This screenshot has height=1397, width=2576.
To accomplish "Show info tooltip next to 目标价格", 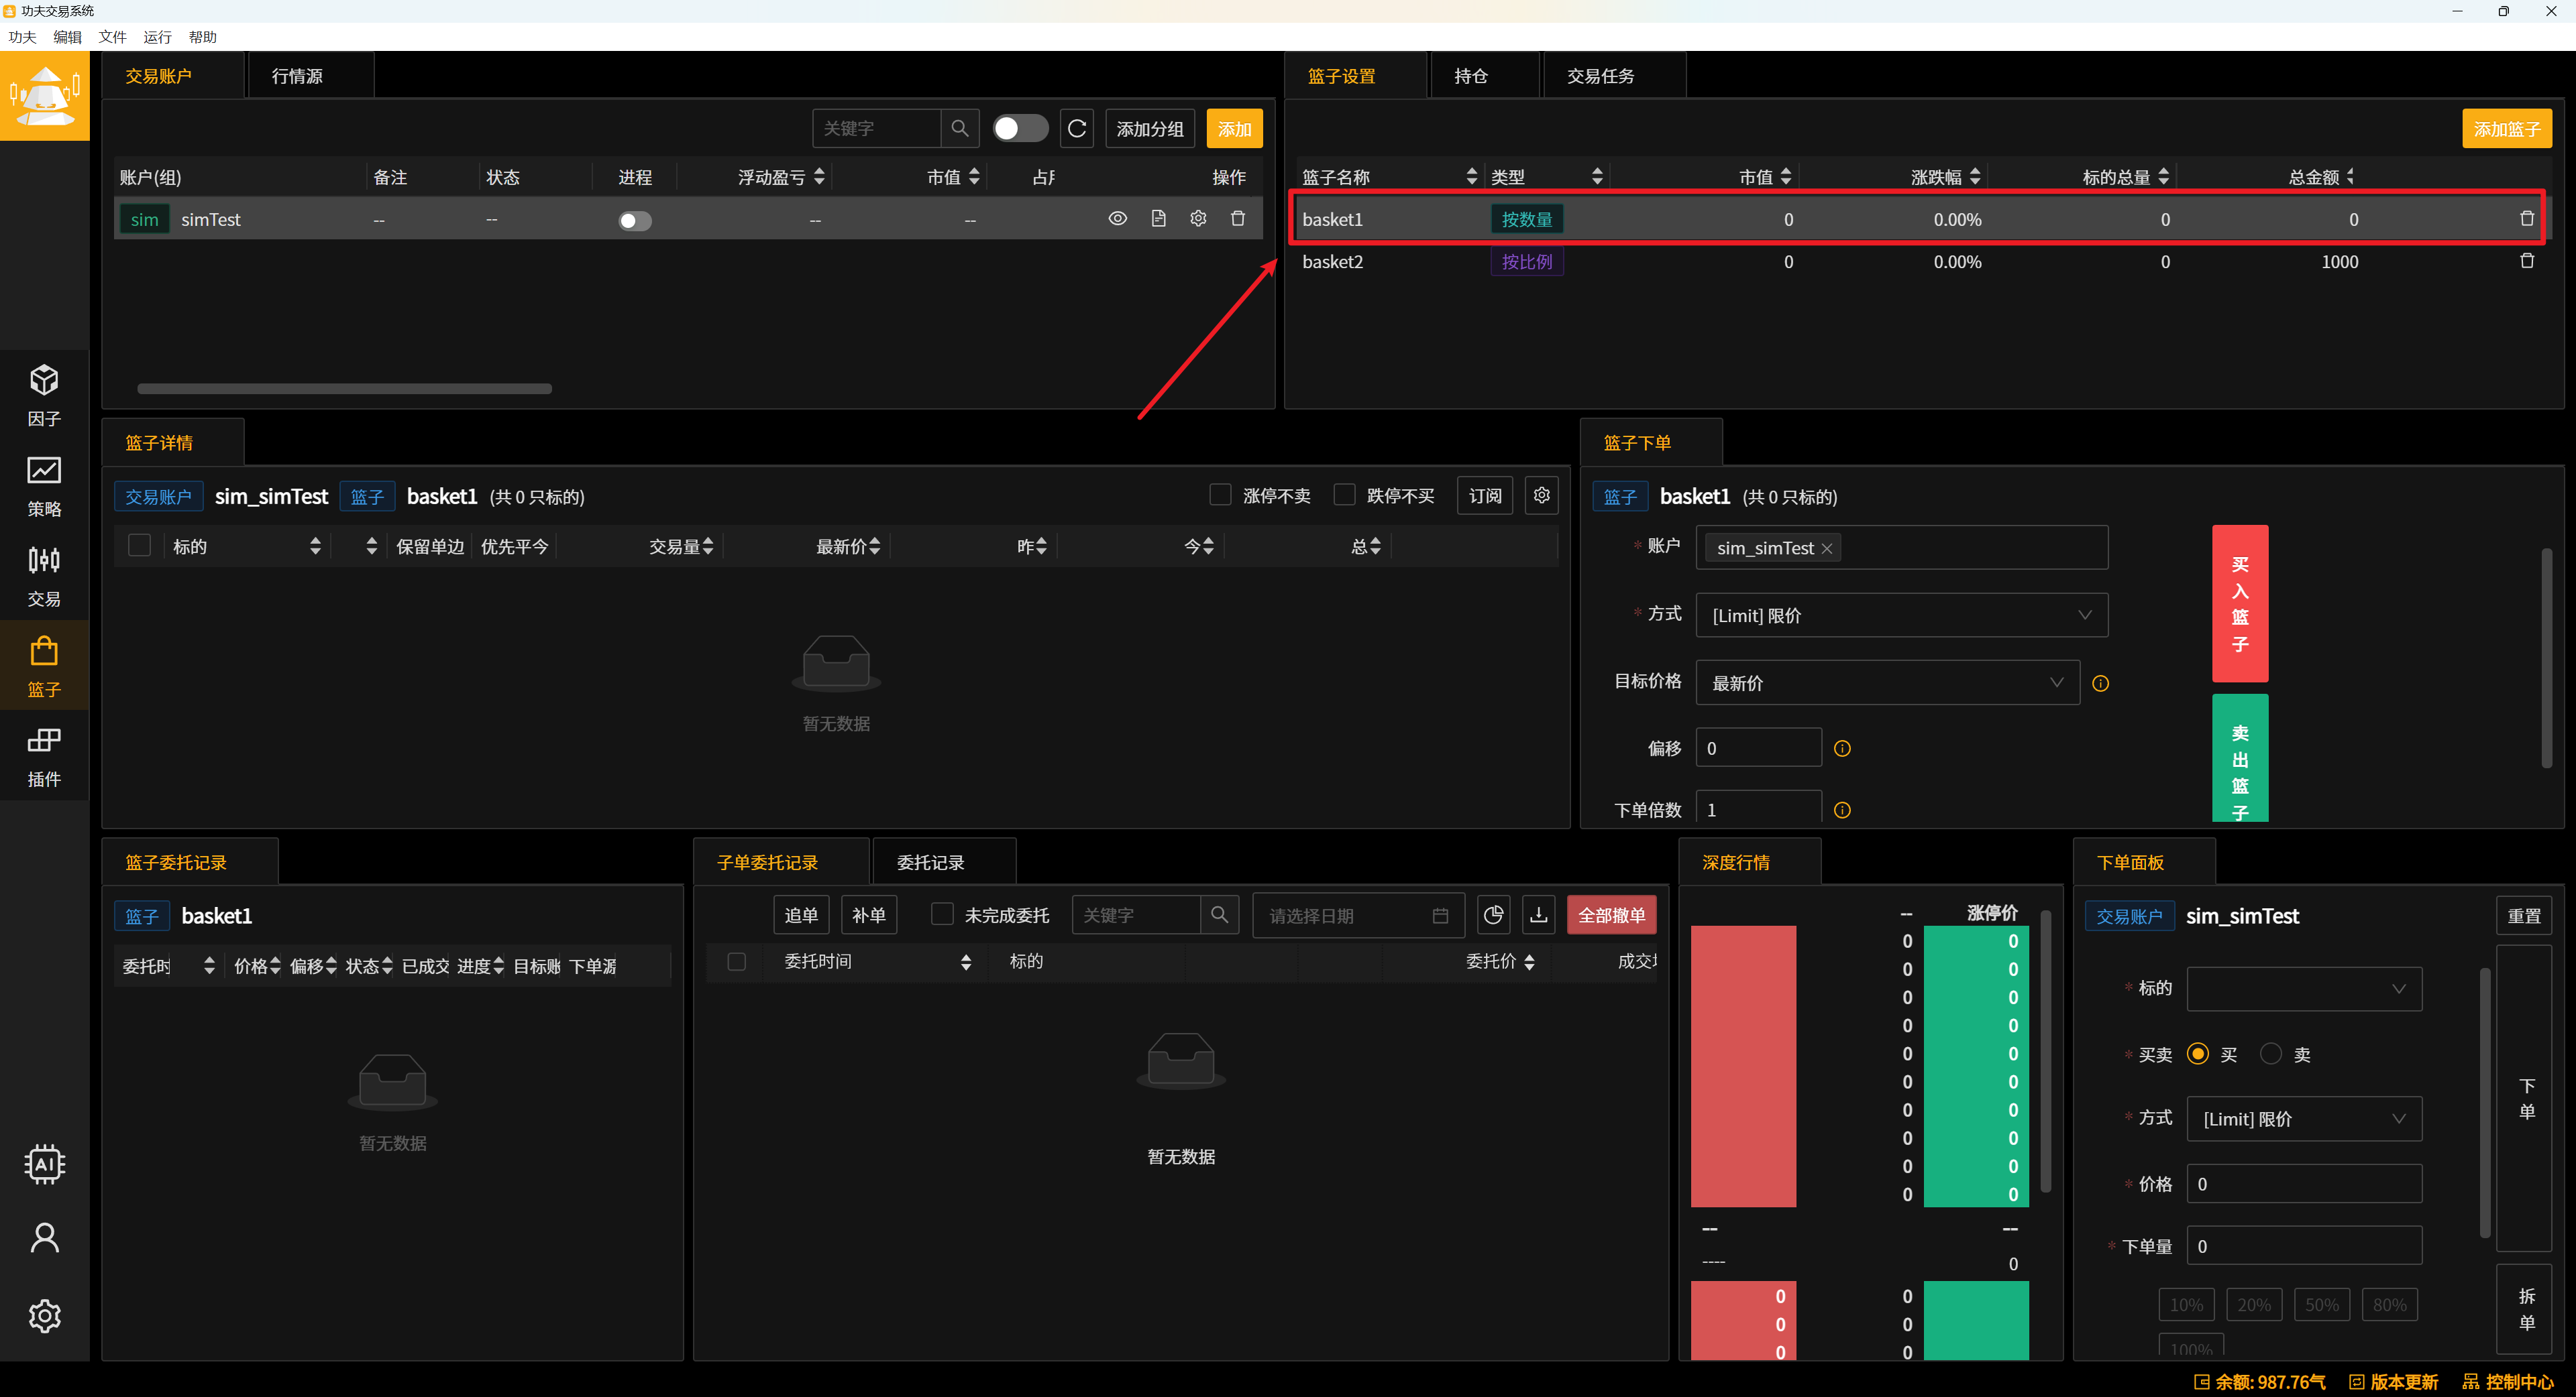I will [2101, 684].
